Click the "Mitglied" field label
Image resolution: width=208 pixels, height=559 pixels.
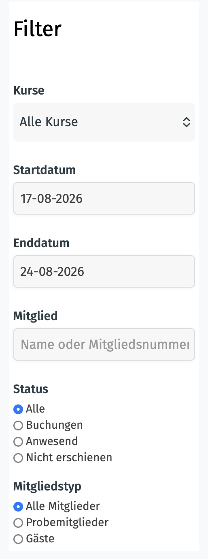[x=36, y=316]
